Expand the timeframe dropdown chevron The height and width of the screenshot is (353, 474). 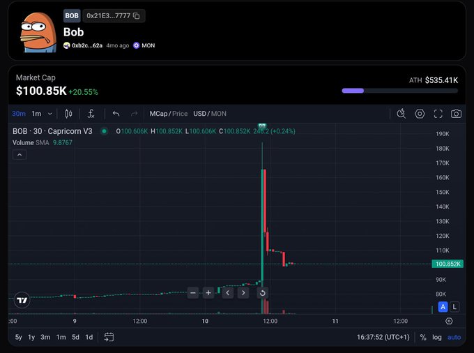click(50, 114)
